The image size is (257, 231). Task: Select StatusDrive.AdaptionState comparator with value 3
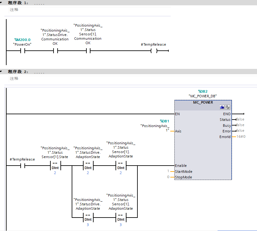pyautogui.click(x=88, y=217)
